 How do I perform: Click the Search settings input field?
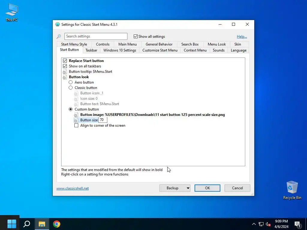[x=96, y=36]
